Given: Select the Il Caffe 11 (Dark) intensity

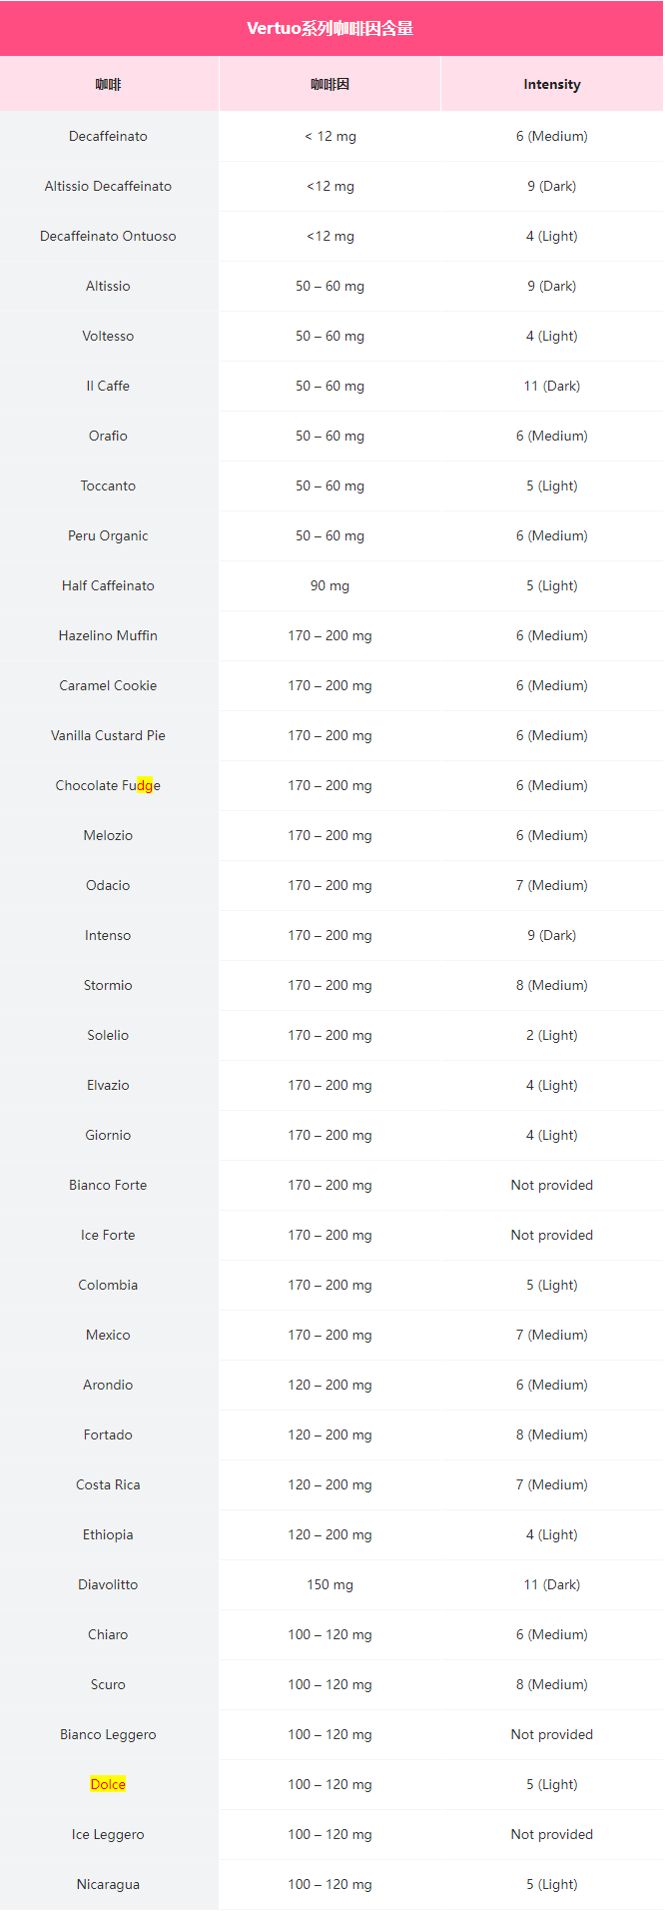Looking at the screenshot, I should point(552,386).
